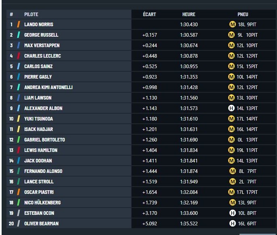Click Lewis Hamilton's medium tyre icon
Screen dimensions: 277x235
pos(231,150)
